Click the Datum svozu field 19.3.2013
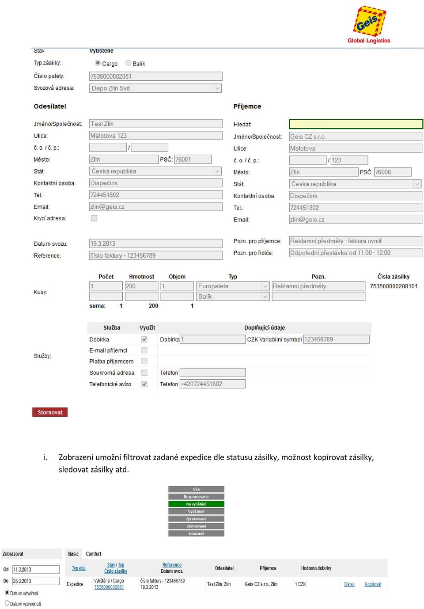 click(155, 244)
